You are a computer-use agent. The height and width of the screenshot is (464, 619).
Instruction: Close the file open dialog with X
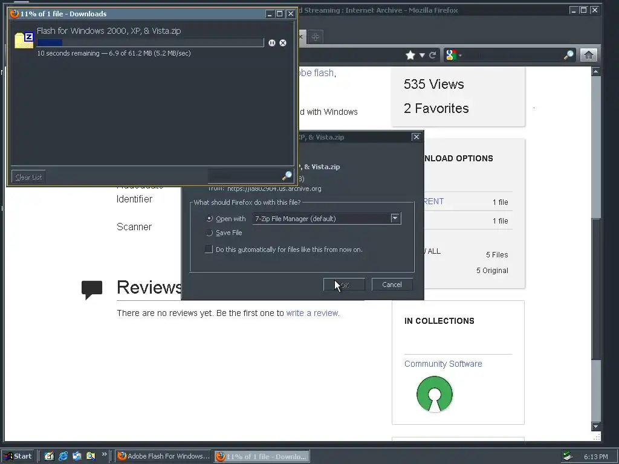[x=416, y=137]
